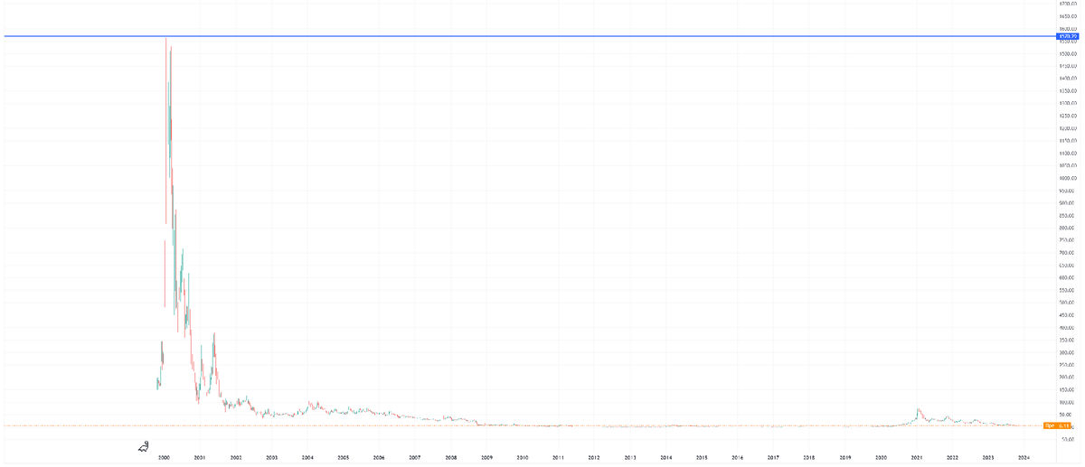Click the 2012 year label on time axis

[594, 458]
